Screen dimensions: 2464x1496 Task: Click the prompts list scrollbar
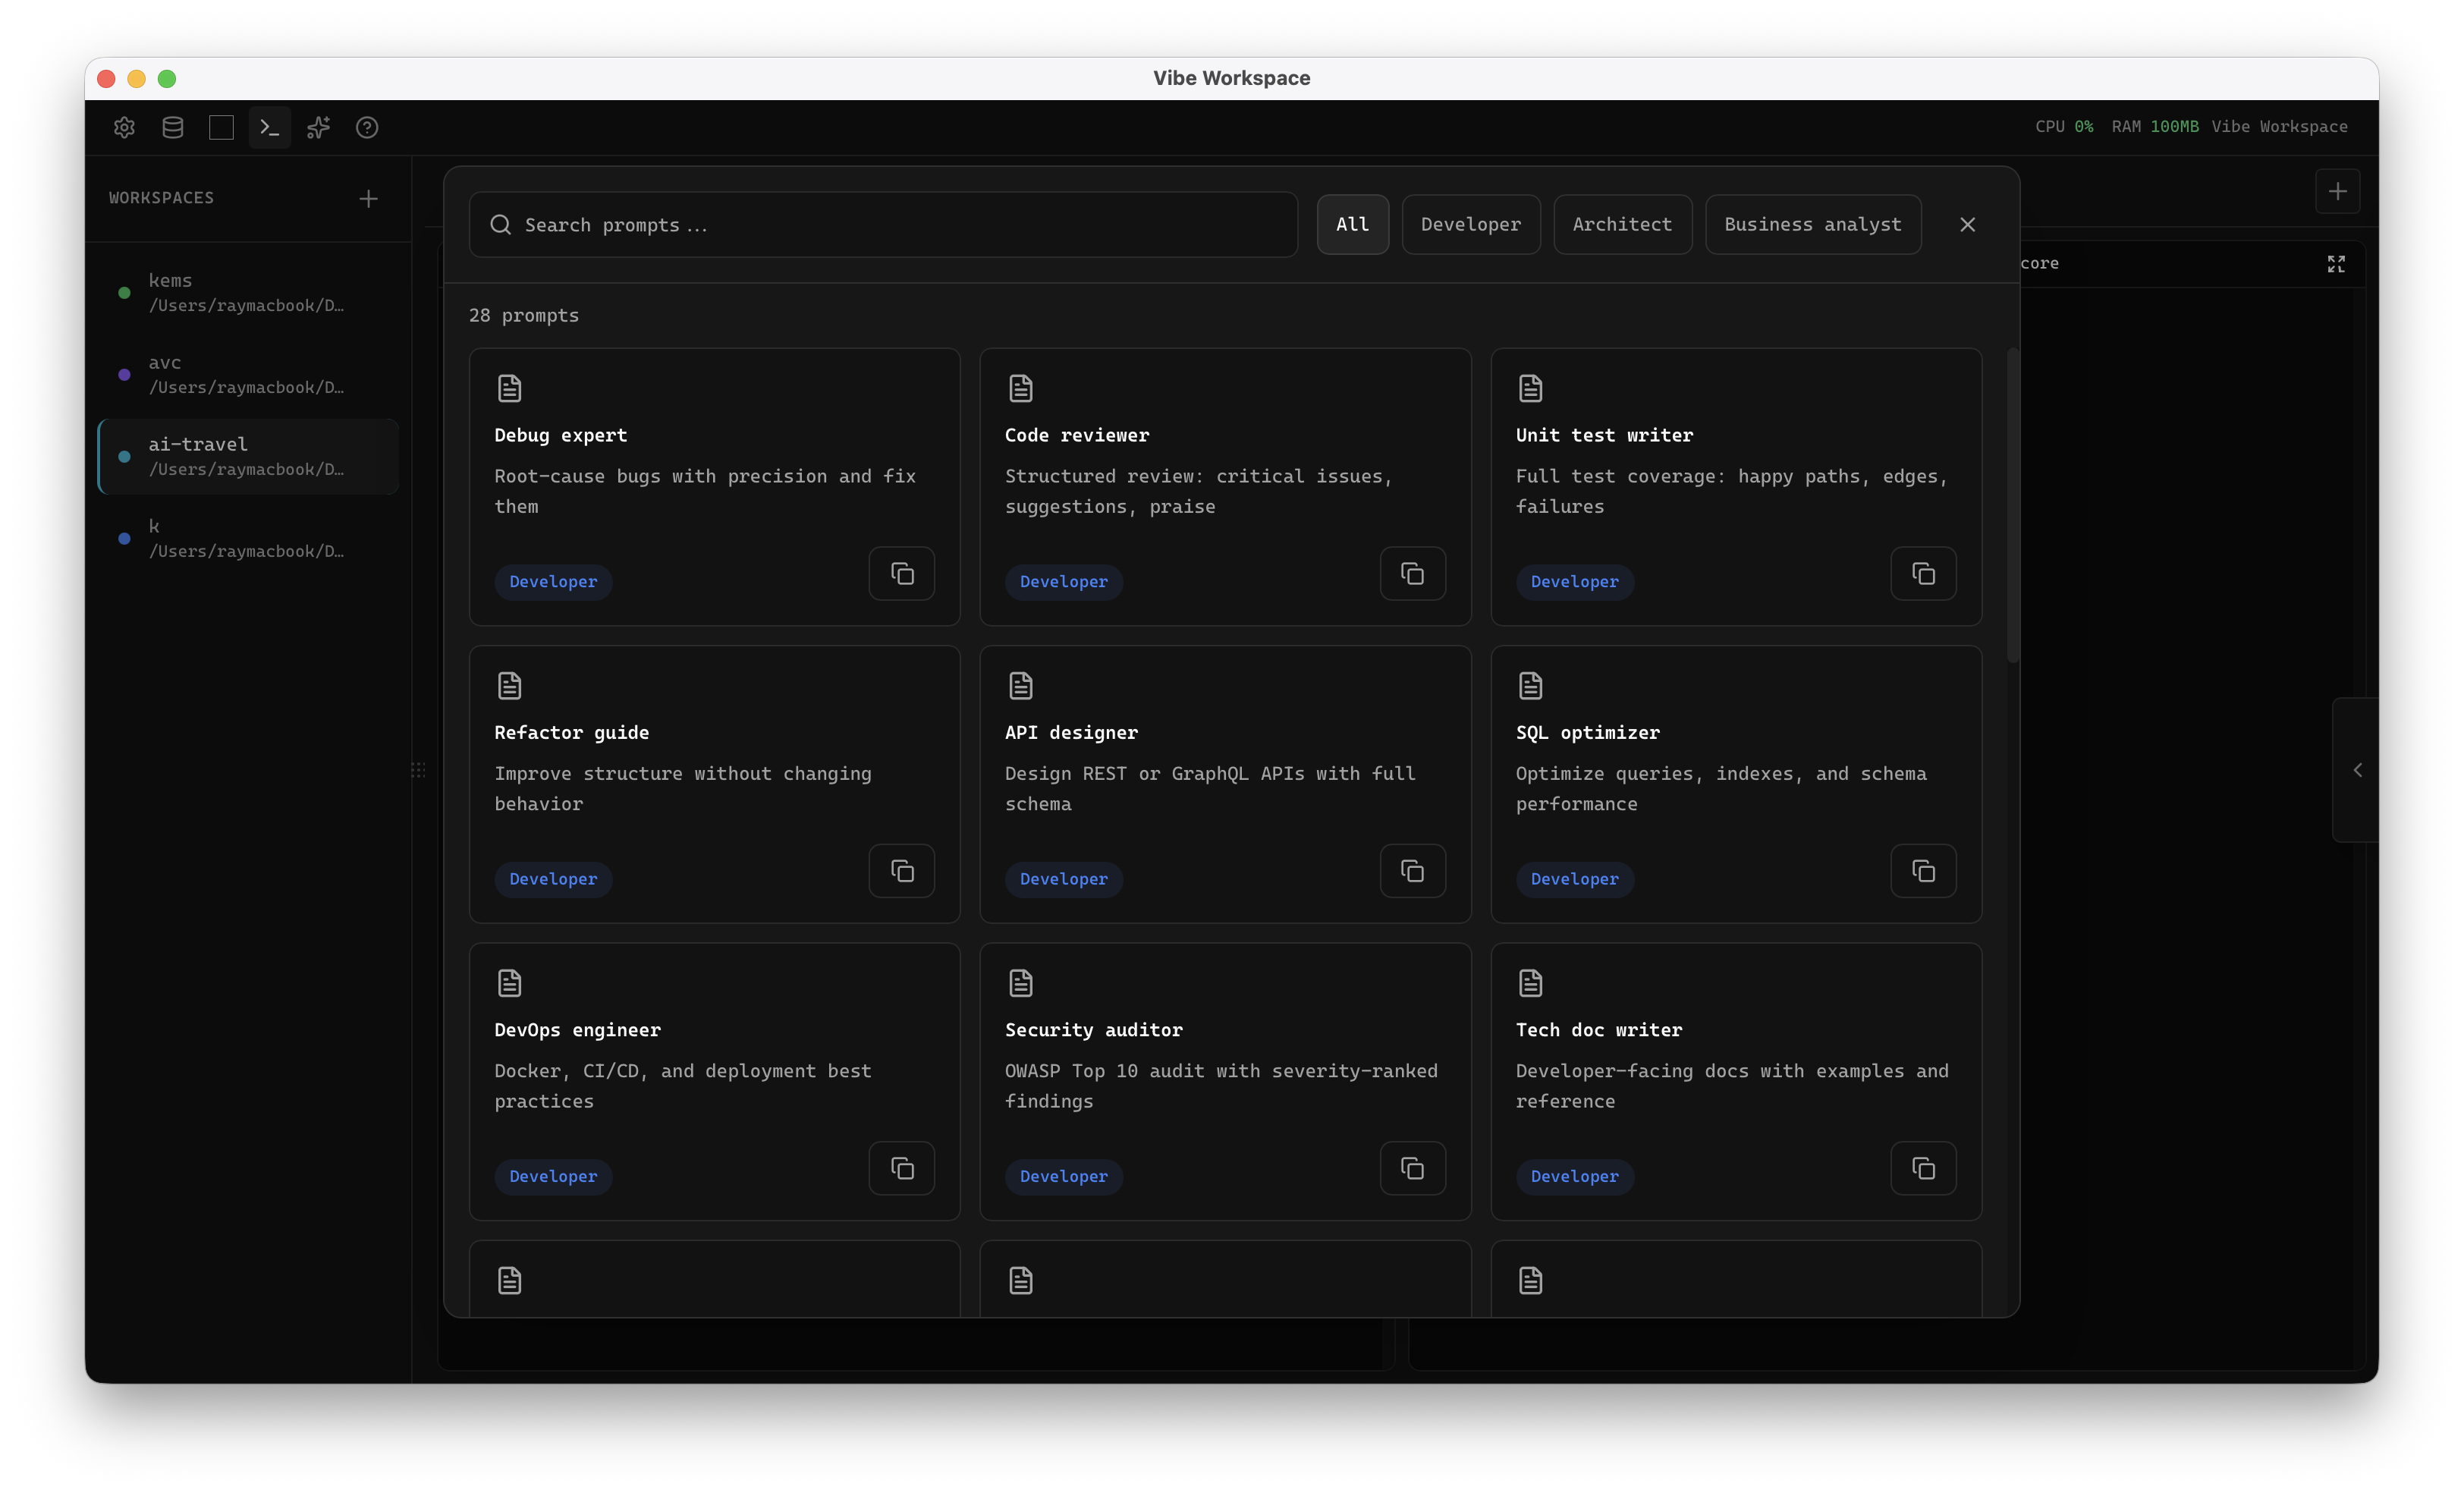coord(2012,505)
